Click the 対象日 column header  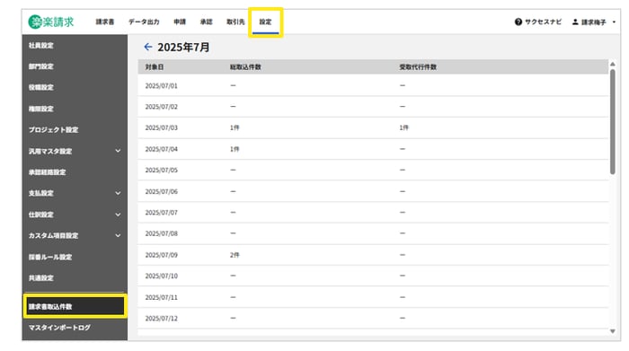(x=155, y=67)
